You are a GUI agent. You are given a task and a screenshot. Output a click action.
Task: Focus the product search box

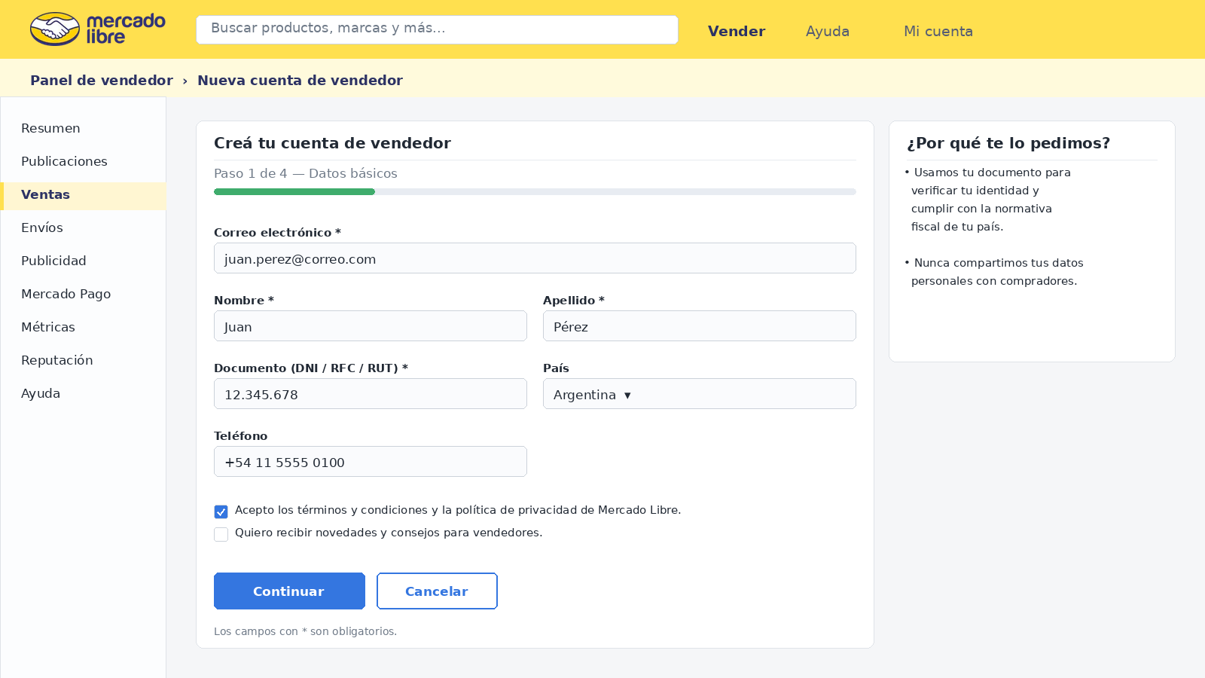point(437,29)
